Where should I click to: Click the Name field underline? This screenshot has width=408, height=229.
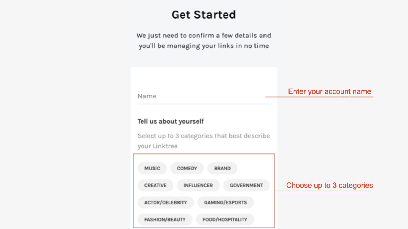pos(203,104)
